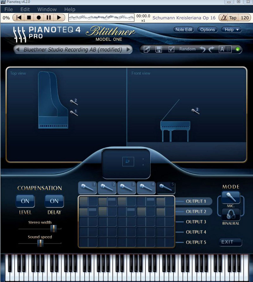Save the preset with floppy disk icon

click(x=158, y=49)
